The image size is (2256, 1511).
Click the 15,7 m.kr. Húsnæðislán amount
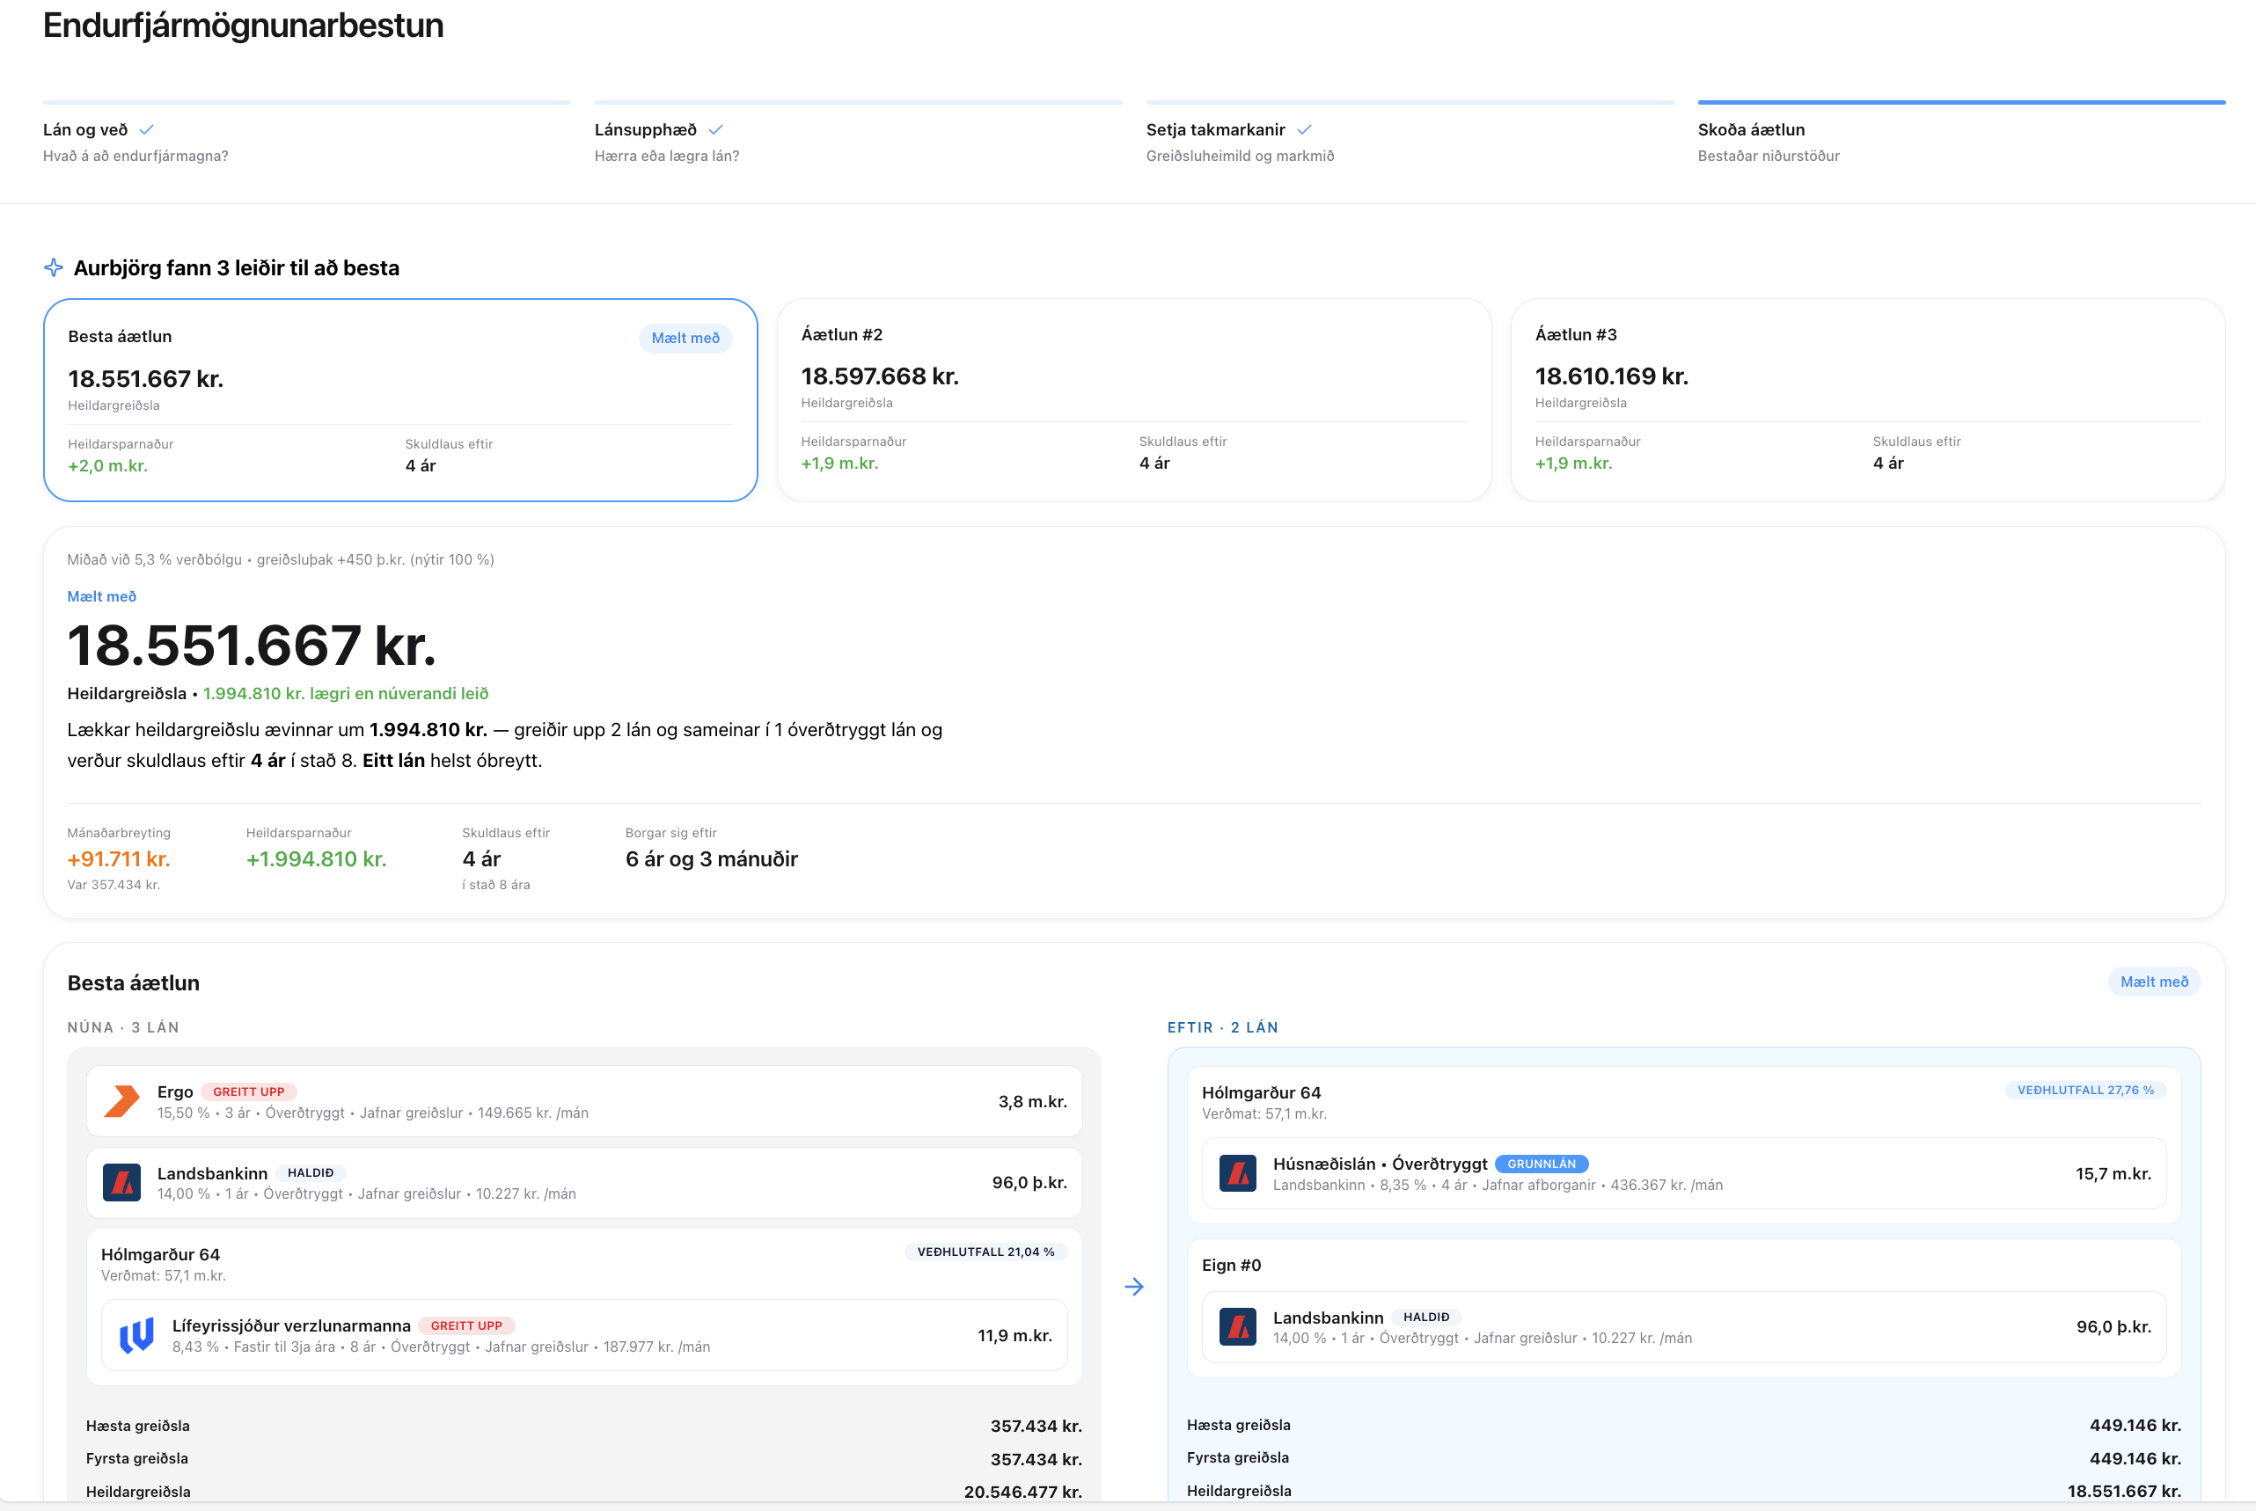click(x=2113, y=1174)
